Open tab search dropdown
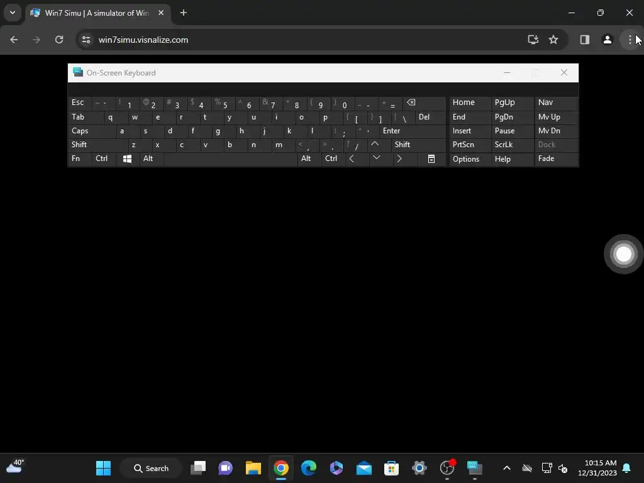Viewport: 644px width, 483px height. [13, 13]
